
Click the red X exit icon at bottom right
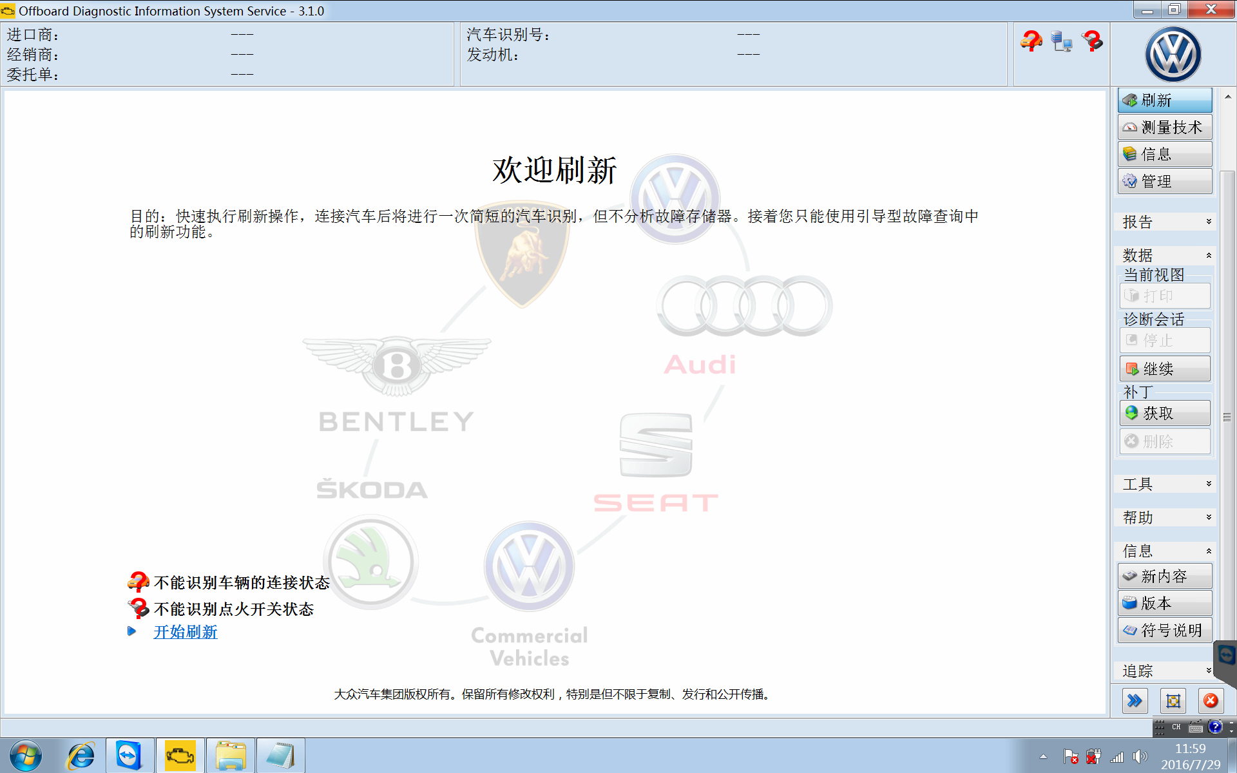pos(1211,701)
